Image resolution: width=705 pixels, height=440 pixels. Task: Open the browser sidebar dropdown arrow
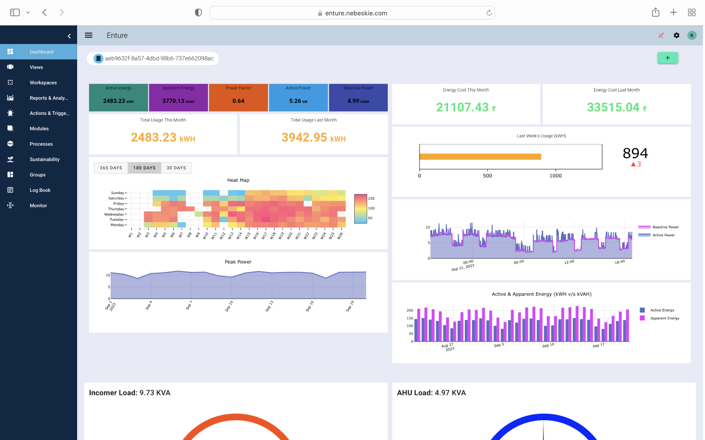click(28, 13)
